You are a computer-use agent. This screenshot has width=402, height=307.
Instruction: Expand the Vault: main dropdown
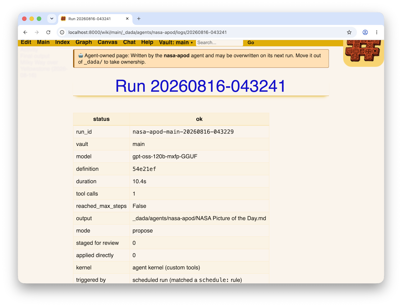tap(176, 43)
